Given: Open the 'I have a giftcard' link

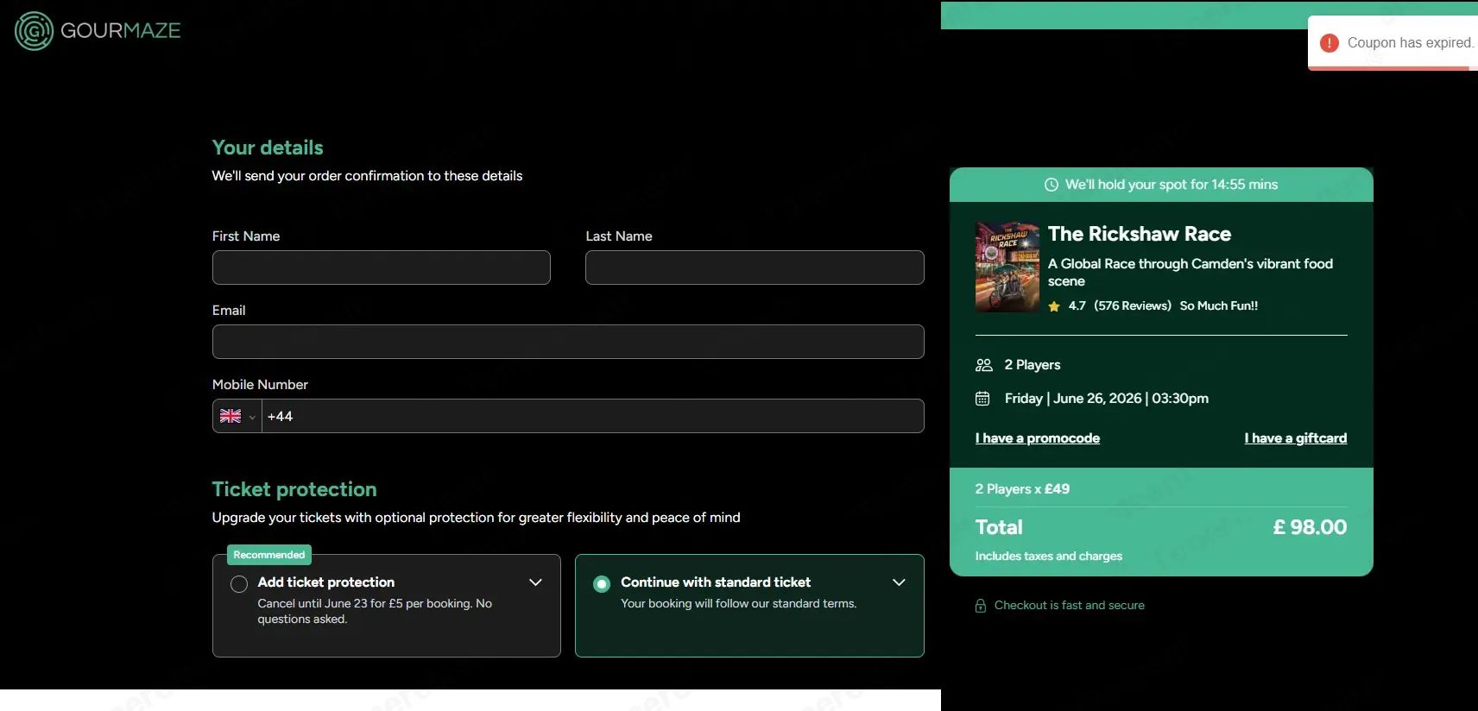Looking at the screenshot, I should pyautogui.click(x=1296, y=438).
